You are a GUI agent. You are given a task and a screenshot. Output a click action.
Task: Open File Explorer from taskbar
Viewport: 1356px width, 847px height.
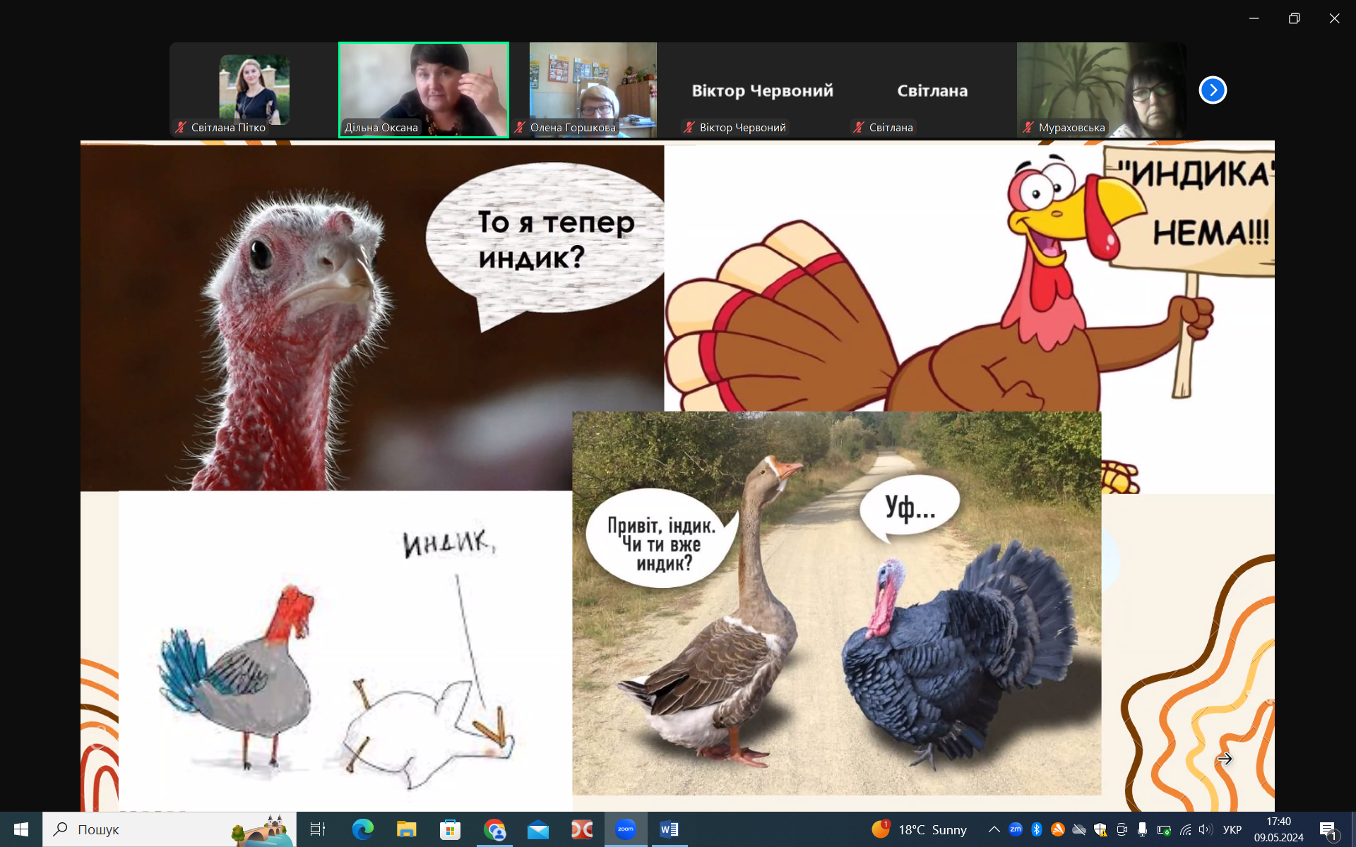click(x=407, y=829)
